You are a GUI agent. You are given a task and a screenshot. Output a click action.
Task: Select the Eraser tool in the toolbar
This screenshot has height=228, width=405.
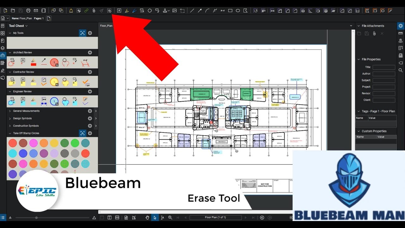(x=109, y=10)
